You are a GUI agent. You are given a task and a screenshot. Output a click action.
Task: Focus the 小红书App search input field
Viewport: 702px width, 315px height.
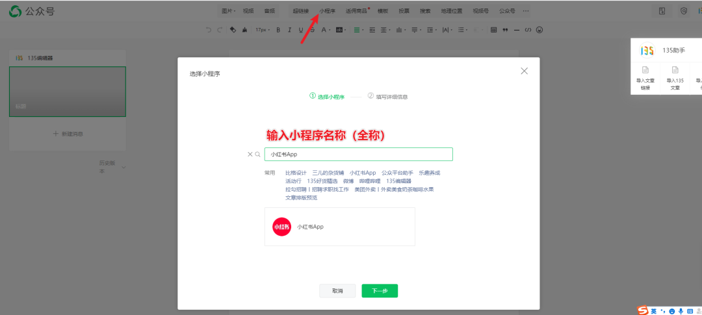tap(359, 155)
